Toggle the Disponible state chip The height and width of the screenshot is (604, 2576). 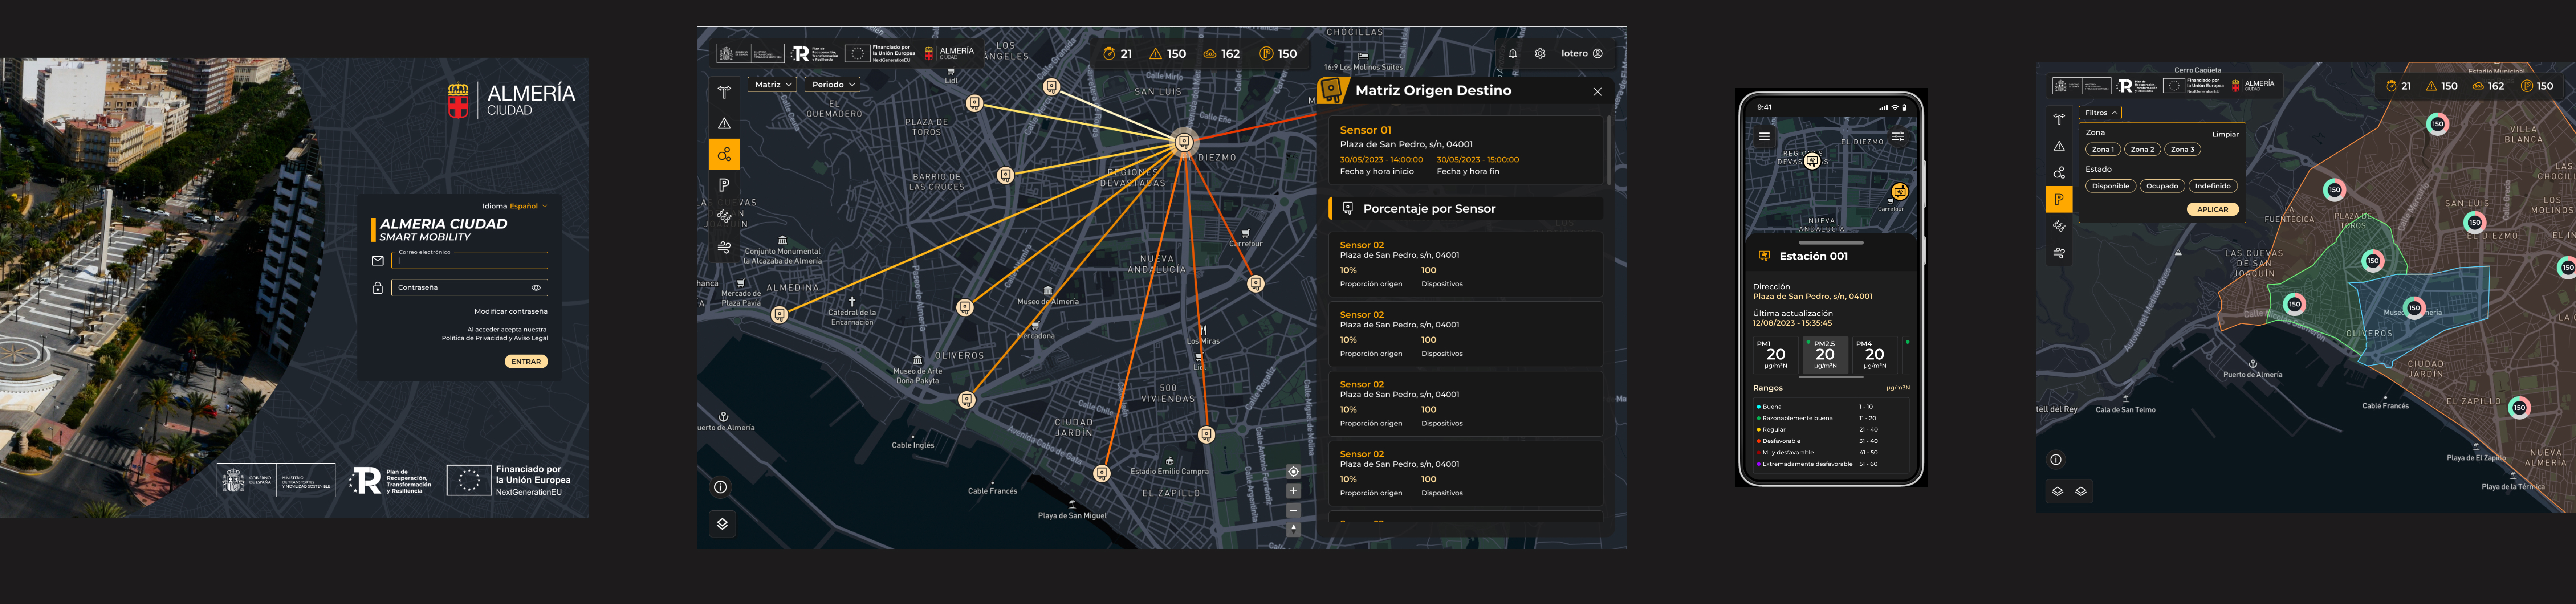tap(2110, 186)
